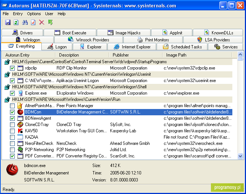Click the Save toolbar icon
246x194 pixels.
tap(8, 23)
